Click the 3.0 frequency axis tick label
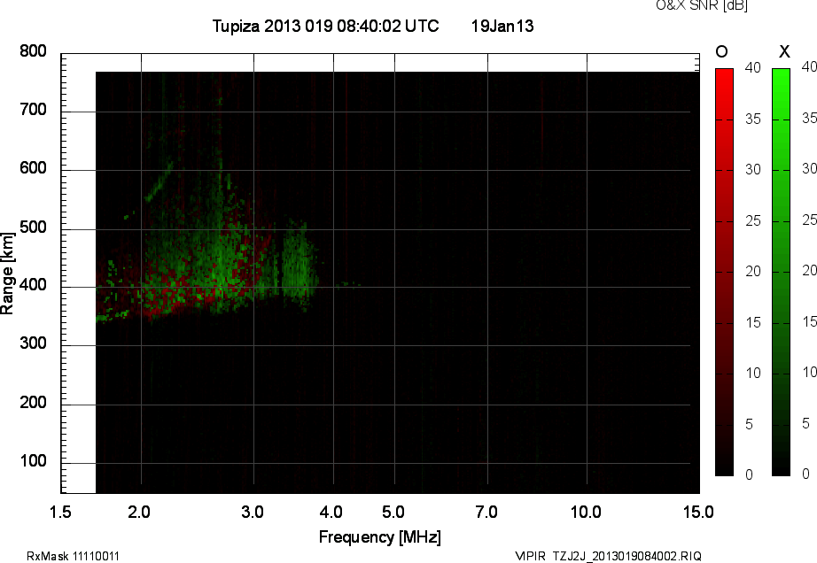817x563 pixels. (x=253, y=512)
